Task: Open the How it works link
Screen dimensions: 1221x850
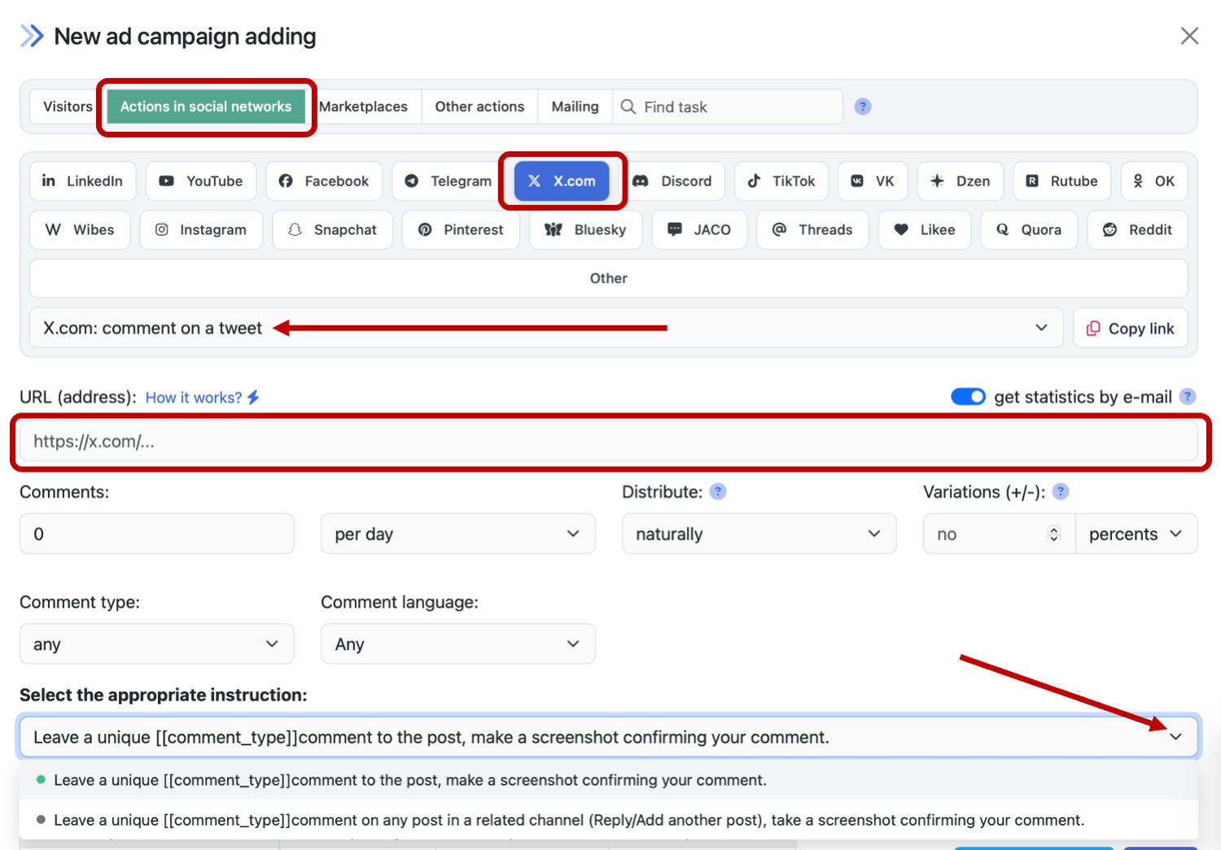Action: [x=194, y=398]
